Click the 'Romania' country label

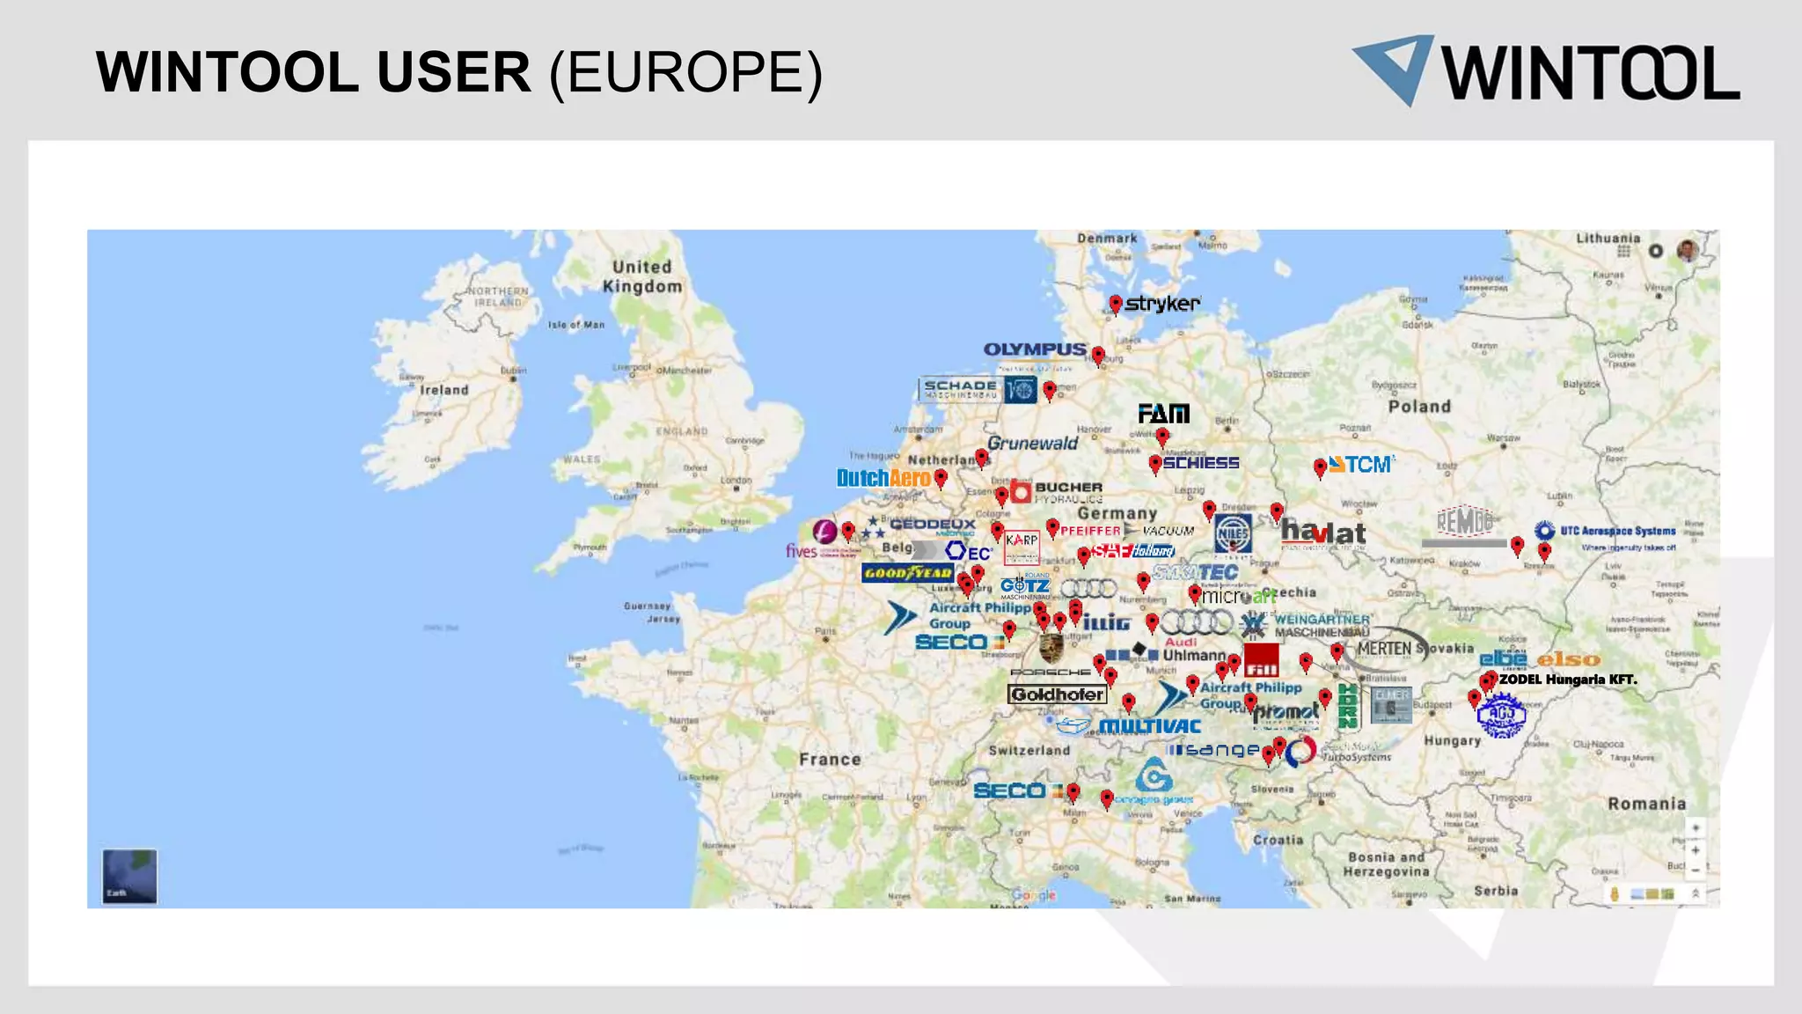[x=1647, y=804]
